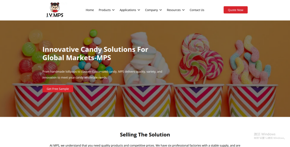Open the Contact Us page link
This screenshot has height=147, width=290.
197,10
